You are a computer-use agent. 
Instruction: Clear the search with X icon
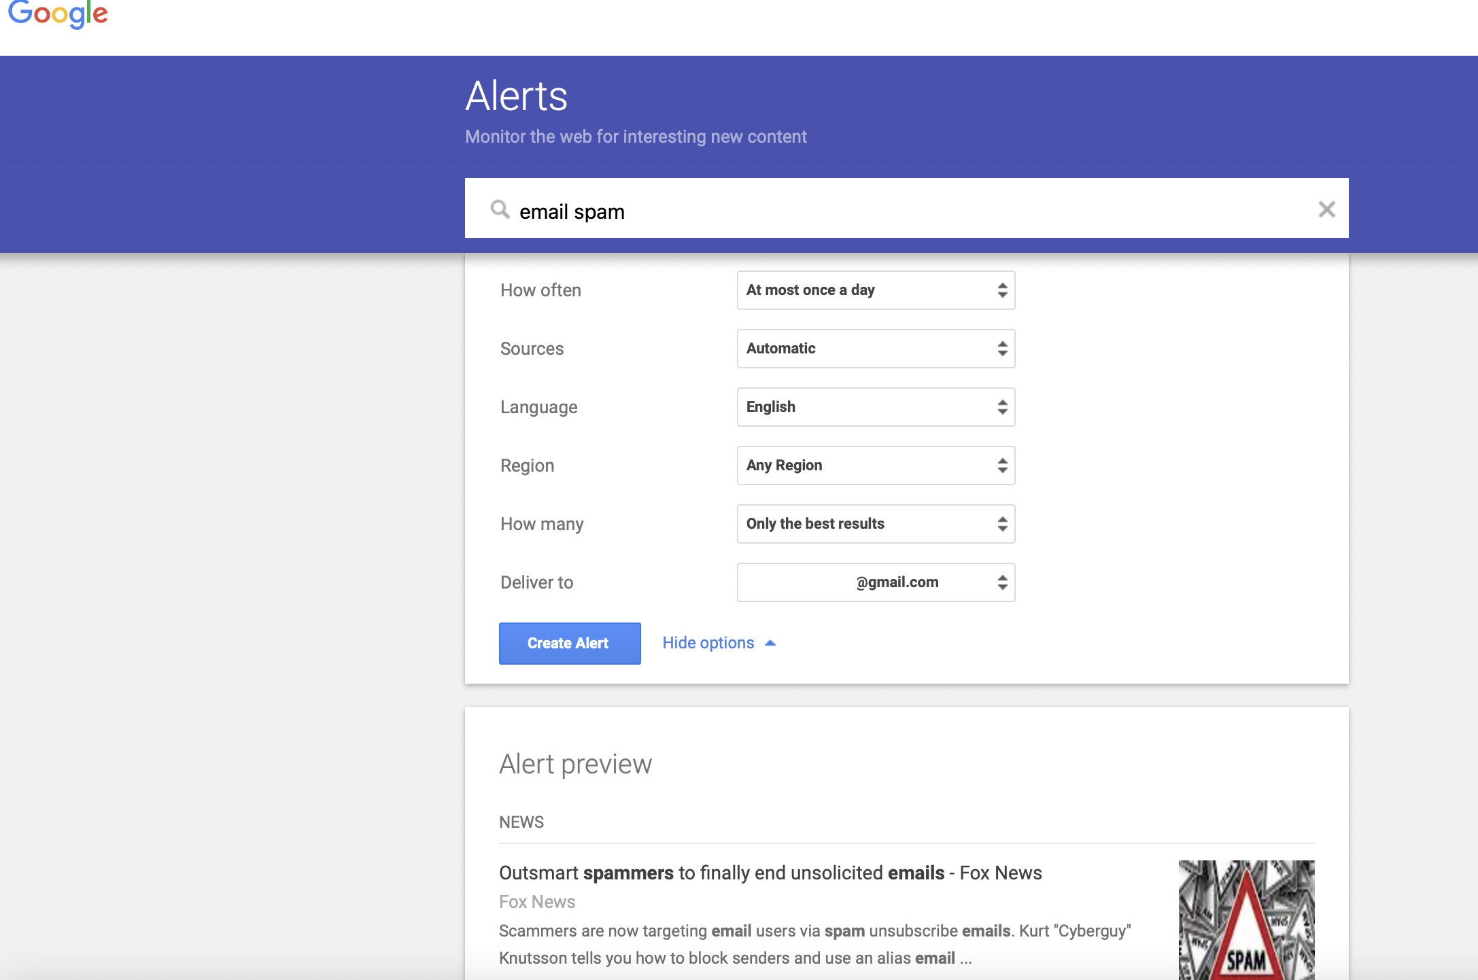coord(1326,209)
